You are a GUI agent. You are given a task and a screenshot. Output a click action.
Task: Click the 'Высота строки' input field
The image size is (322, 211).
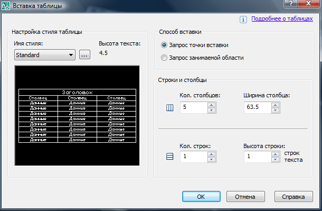[x=258, y=157]
